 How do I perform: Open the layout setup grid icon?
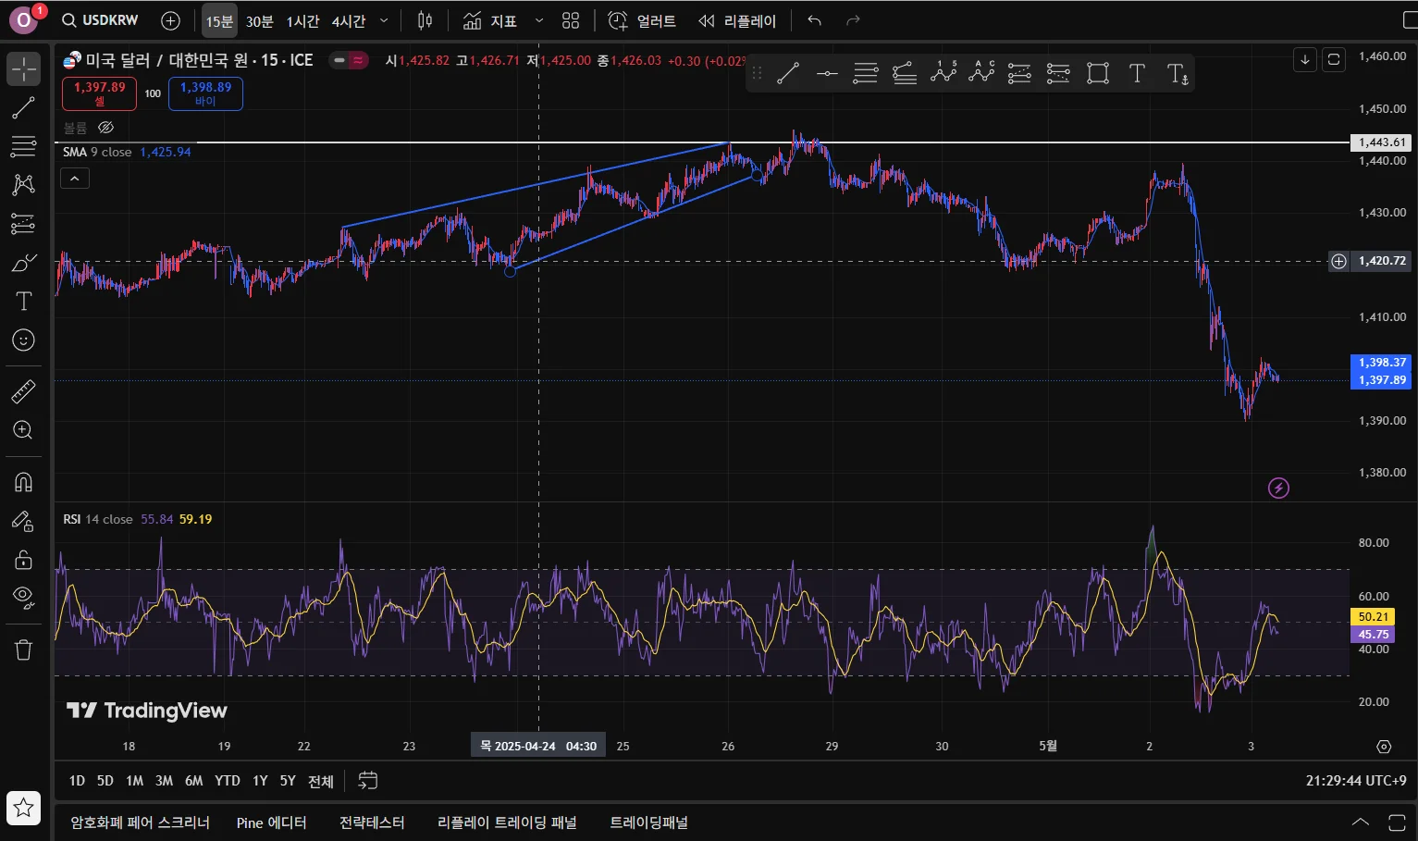click(x=571, y=20)
